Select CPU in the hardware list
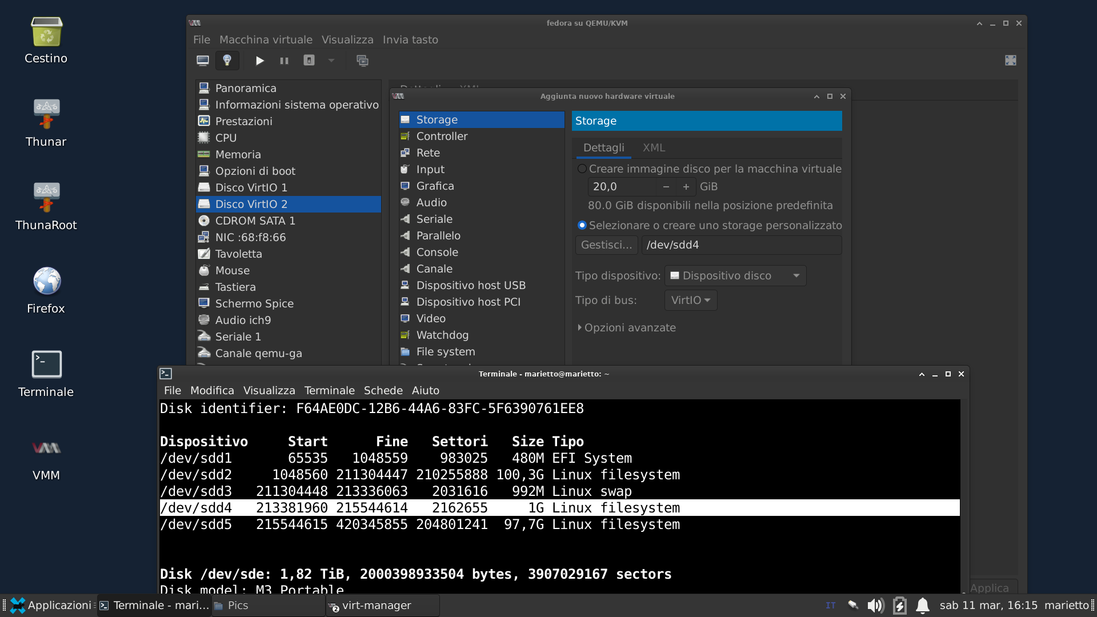 point(289,138)
